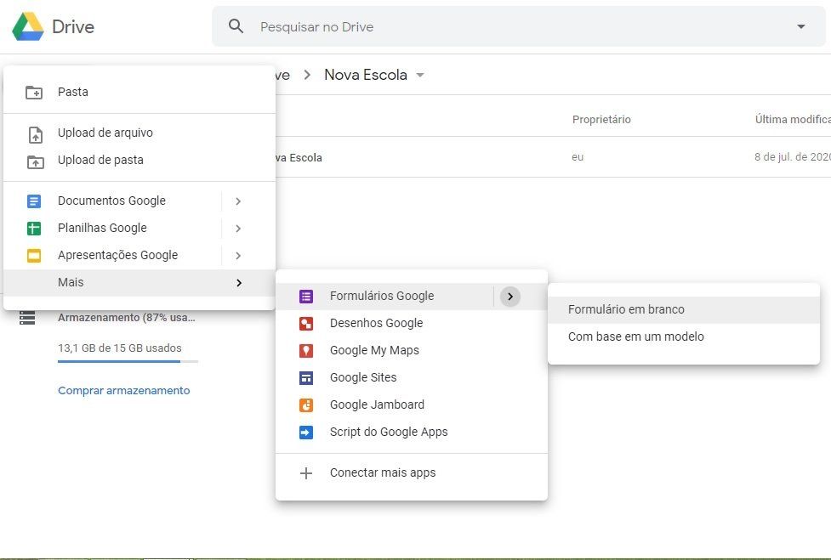Click the green Planilhas Google icon
Image resolution: width=831 pixels, height=560 pixels.
34,228
